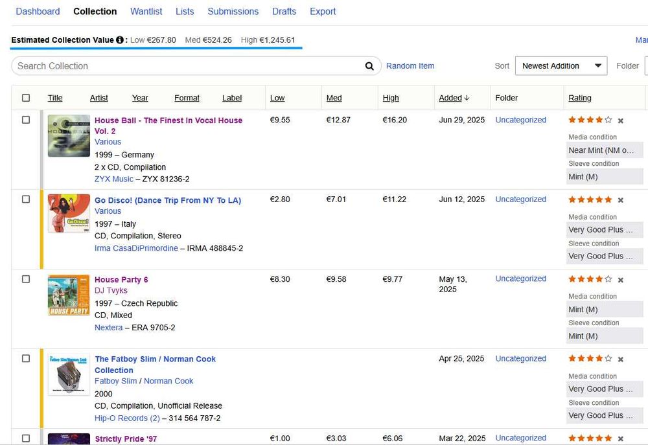Select the House Ball Vol. 2 checkbox
Image resolution: width=648 pixels, height=445 pixels.
tap(26, 120)
